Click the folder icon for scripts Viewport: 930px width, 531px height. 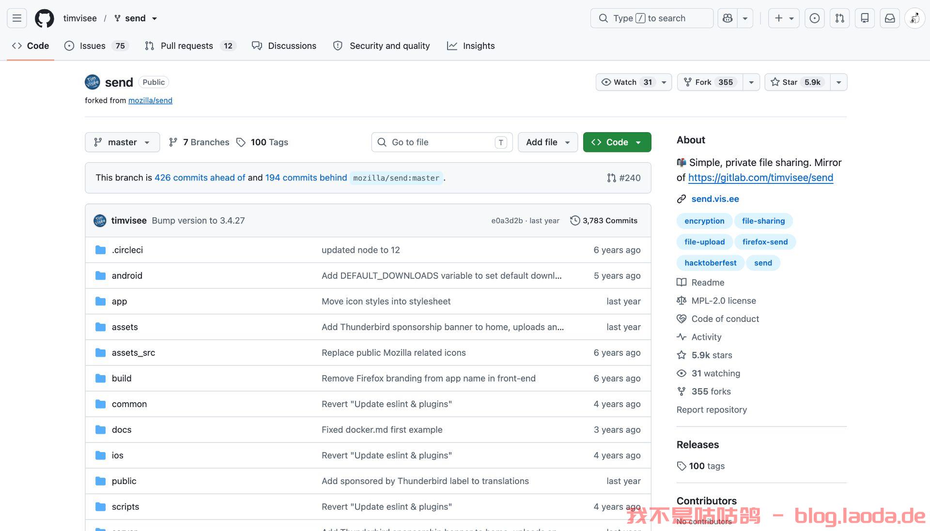101,507
